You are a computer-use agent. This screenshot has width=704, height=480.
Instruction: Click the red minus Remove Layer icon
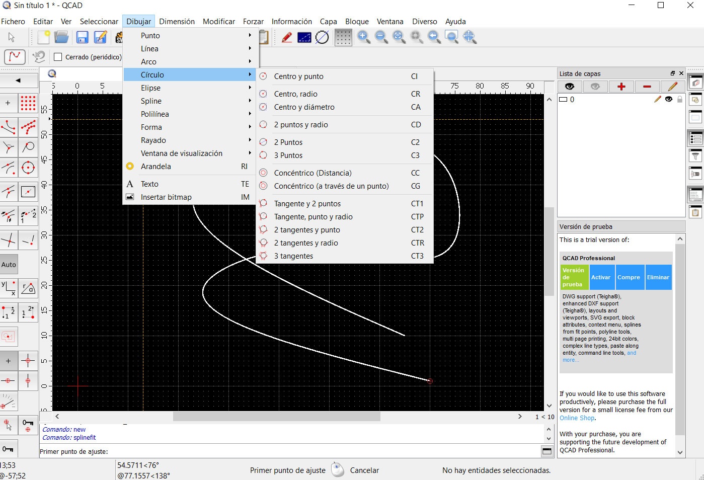point(647,87)
